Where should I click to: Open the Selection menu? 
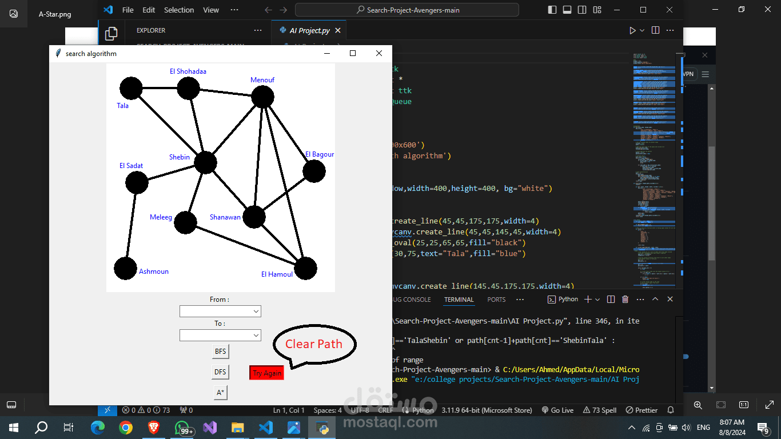click(179, 10)
